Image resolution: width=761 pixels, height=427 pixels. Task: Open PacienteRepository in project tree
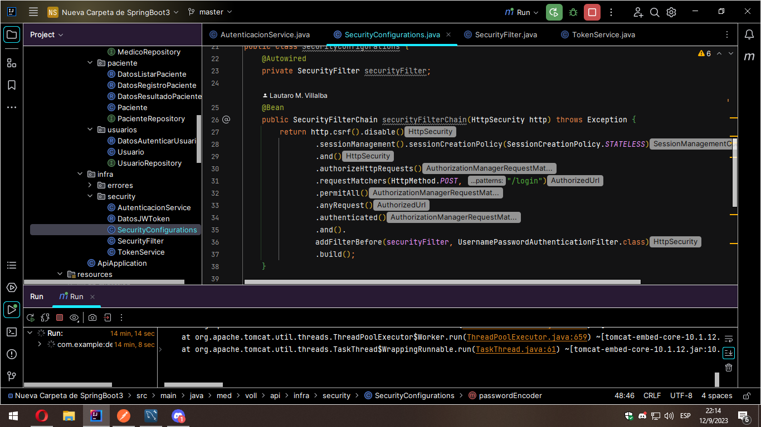[x=151, y=118]
